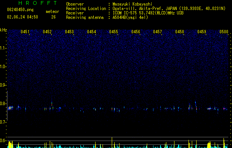Click observer name Masayuki Kobayashi
The width and height of the screenshot is (232, 148).
(x=132, y=4)
